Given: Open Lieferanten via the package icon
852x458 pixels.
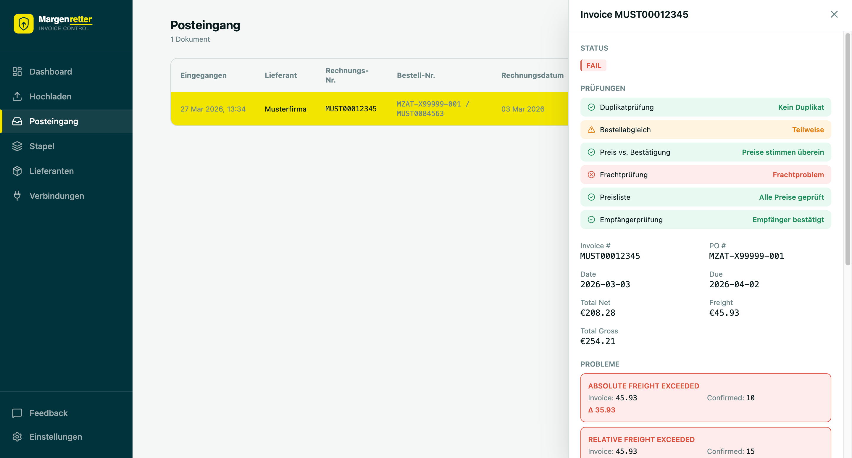Looking at the screenshot, I should point(17,171).
